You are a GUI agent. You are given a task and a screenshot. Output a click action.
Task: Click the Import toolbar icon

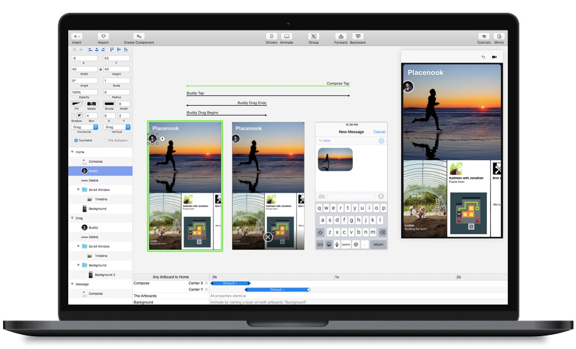[103, 36]
